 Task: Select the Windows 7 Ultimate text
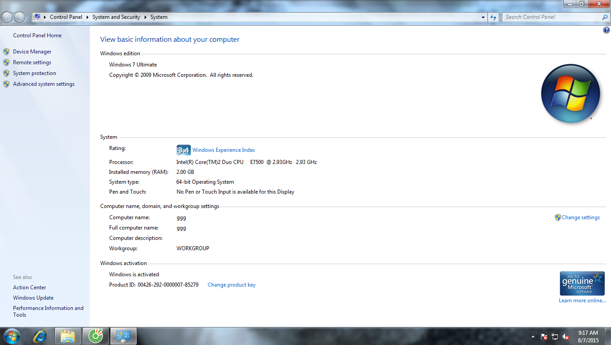133,65
